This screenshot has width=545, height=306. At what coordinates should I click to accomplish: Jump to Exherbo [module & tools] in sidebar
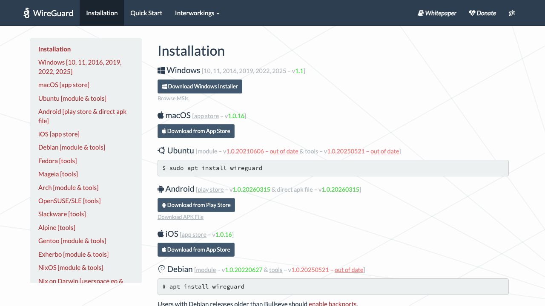[x=73, y=254]
